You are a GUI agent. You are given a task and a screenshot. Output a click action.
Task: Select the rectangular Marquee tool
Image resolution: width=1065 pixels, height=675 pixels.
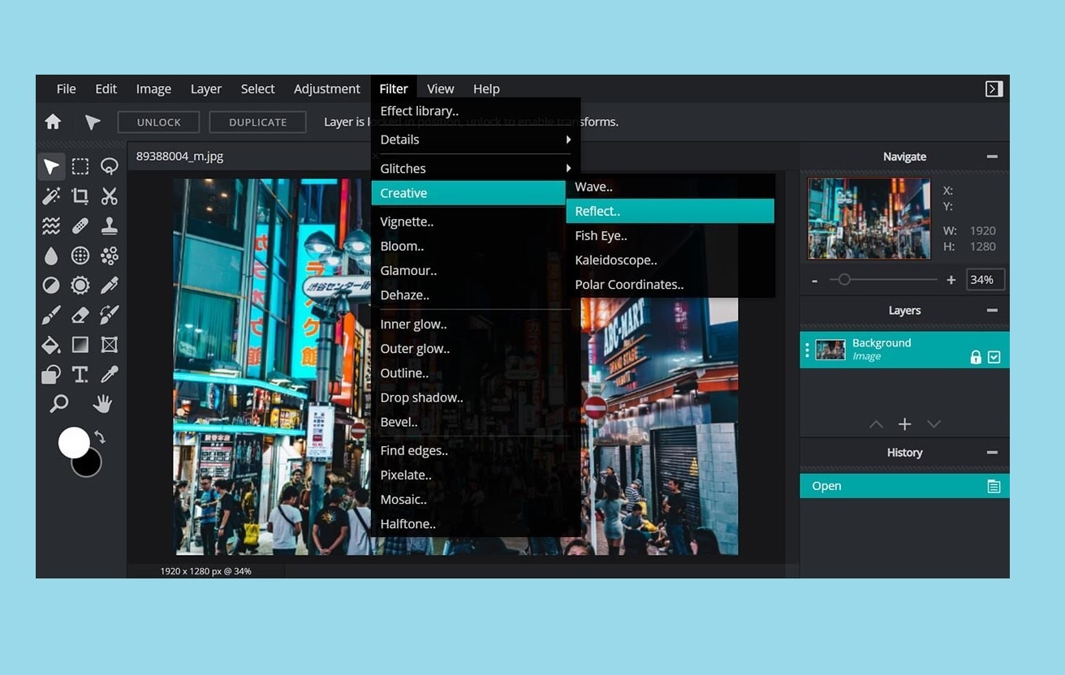pos(80,167)
